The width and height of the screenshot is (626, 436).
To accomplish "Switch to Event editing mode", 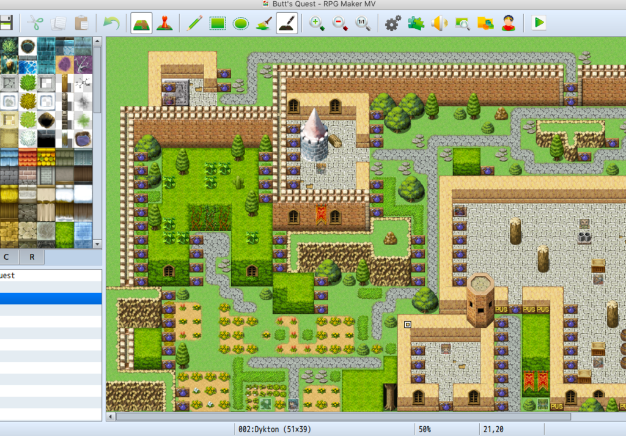I will pyautogui.click(x=164, y=24).
